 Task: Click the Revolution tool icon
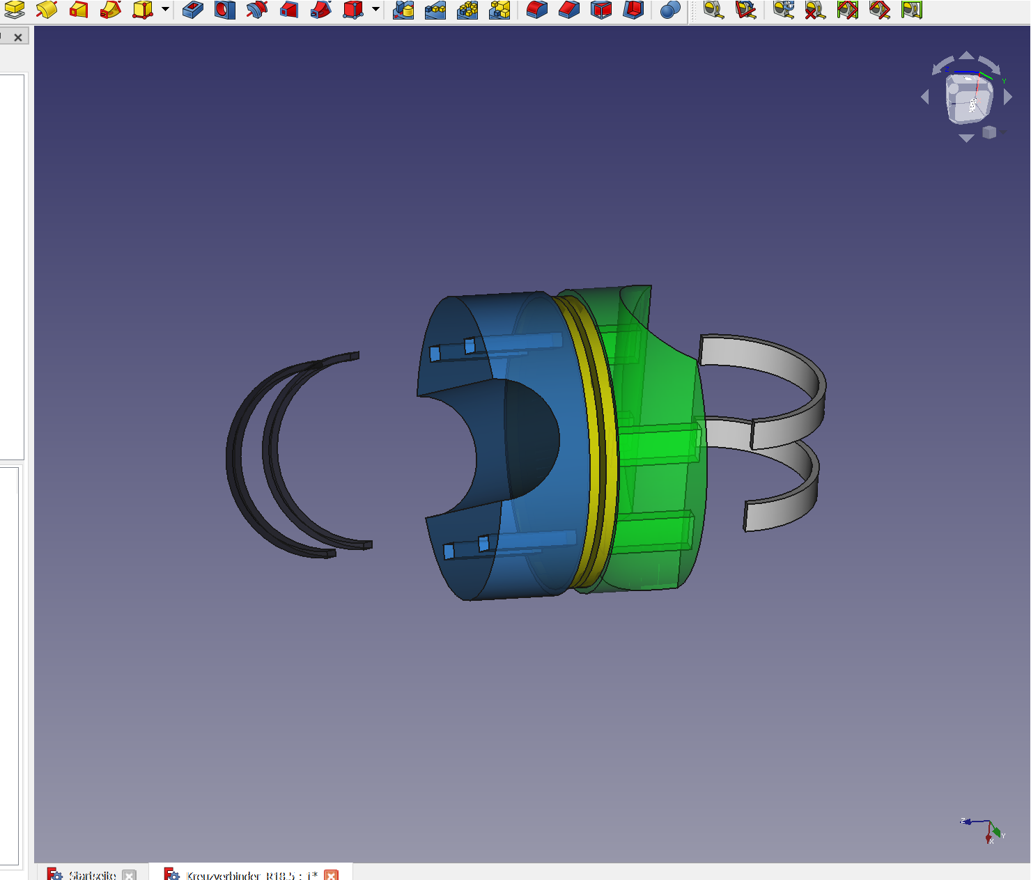pos(47,10)
